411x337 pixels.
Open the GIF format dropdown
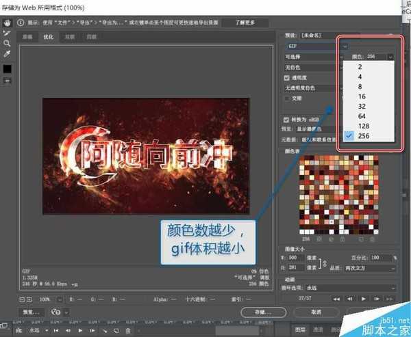(310, 46)
